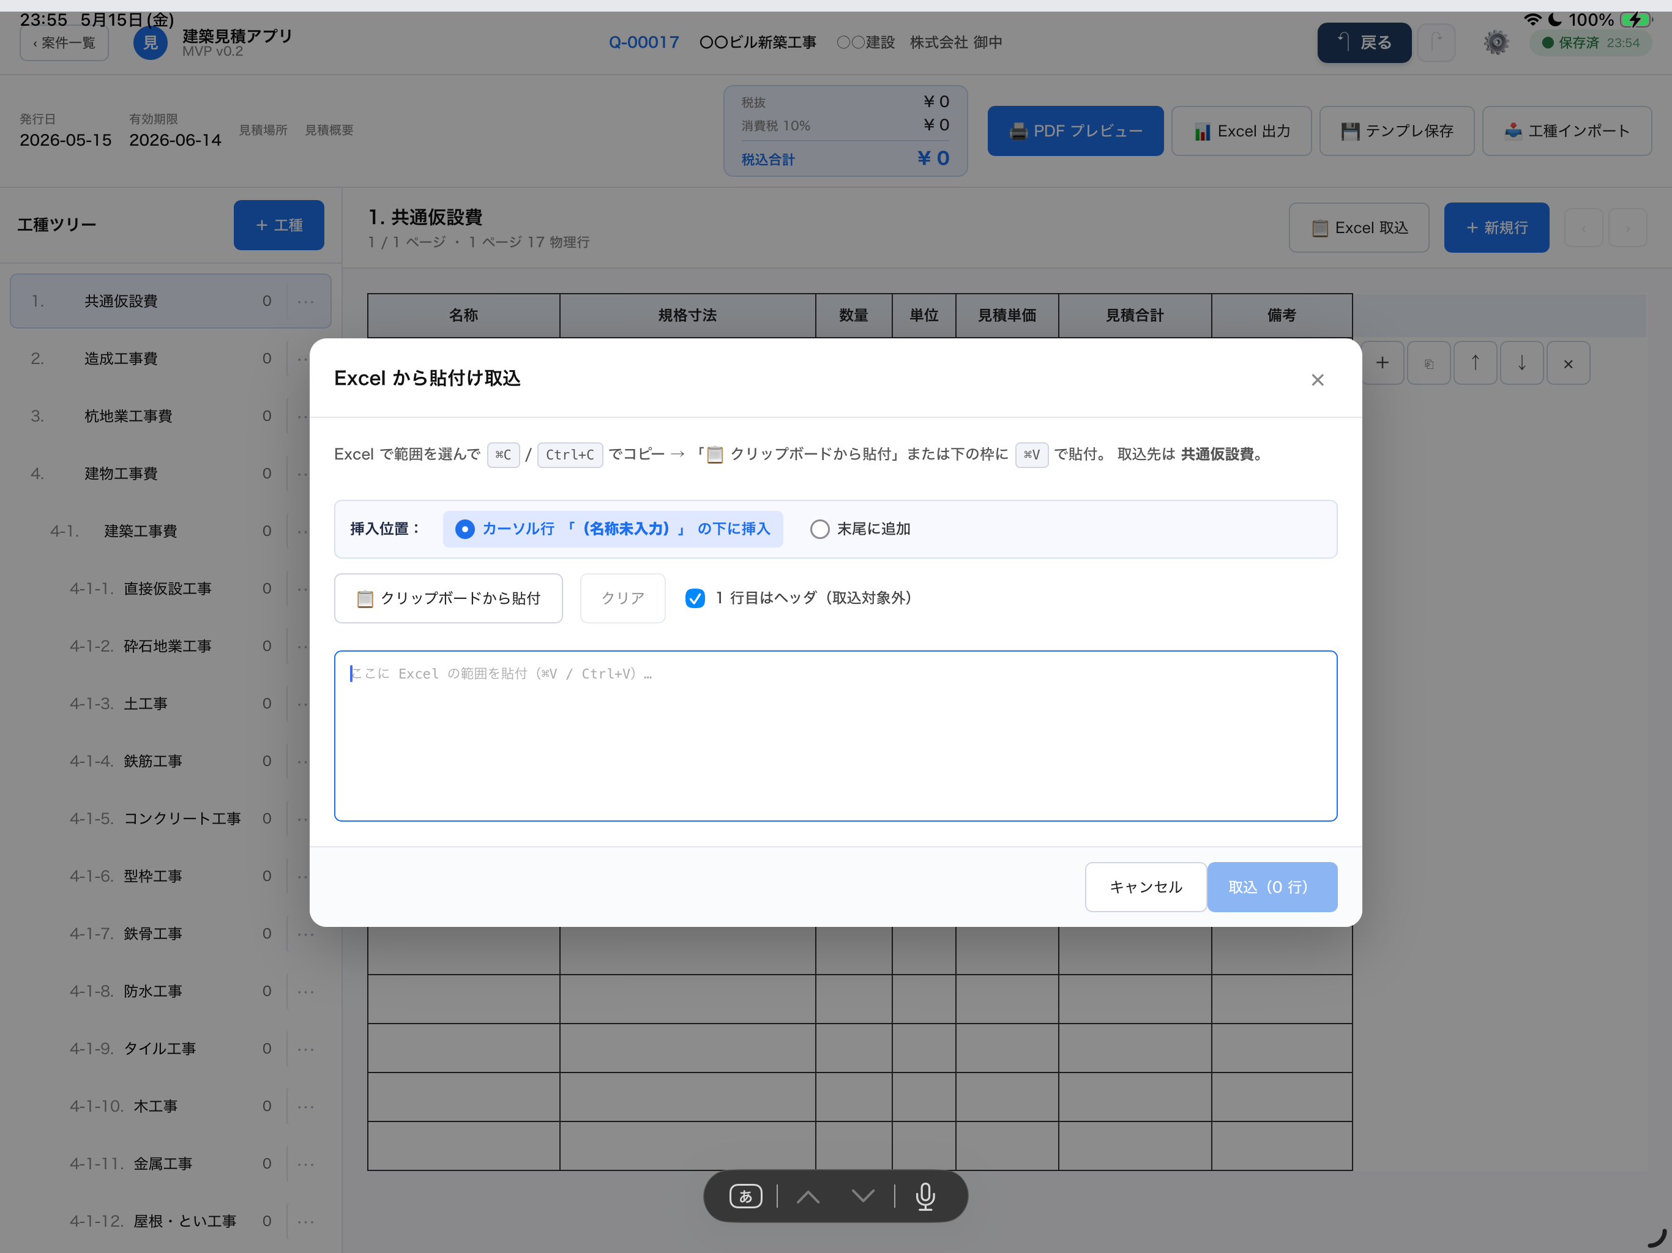Click the クリア button
1672x1253 pixels.
(622, 598)
